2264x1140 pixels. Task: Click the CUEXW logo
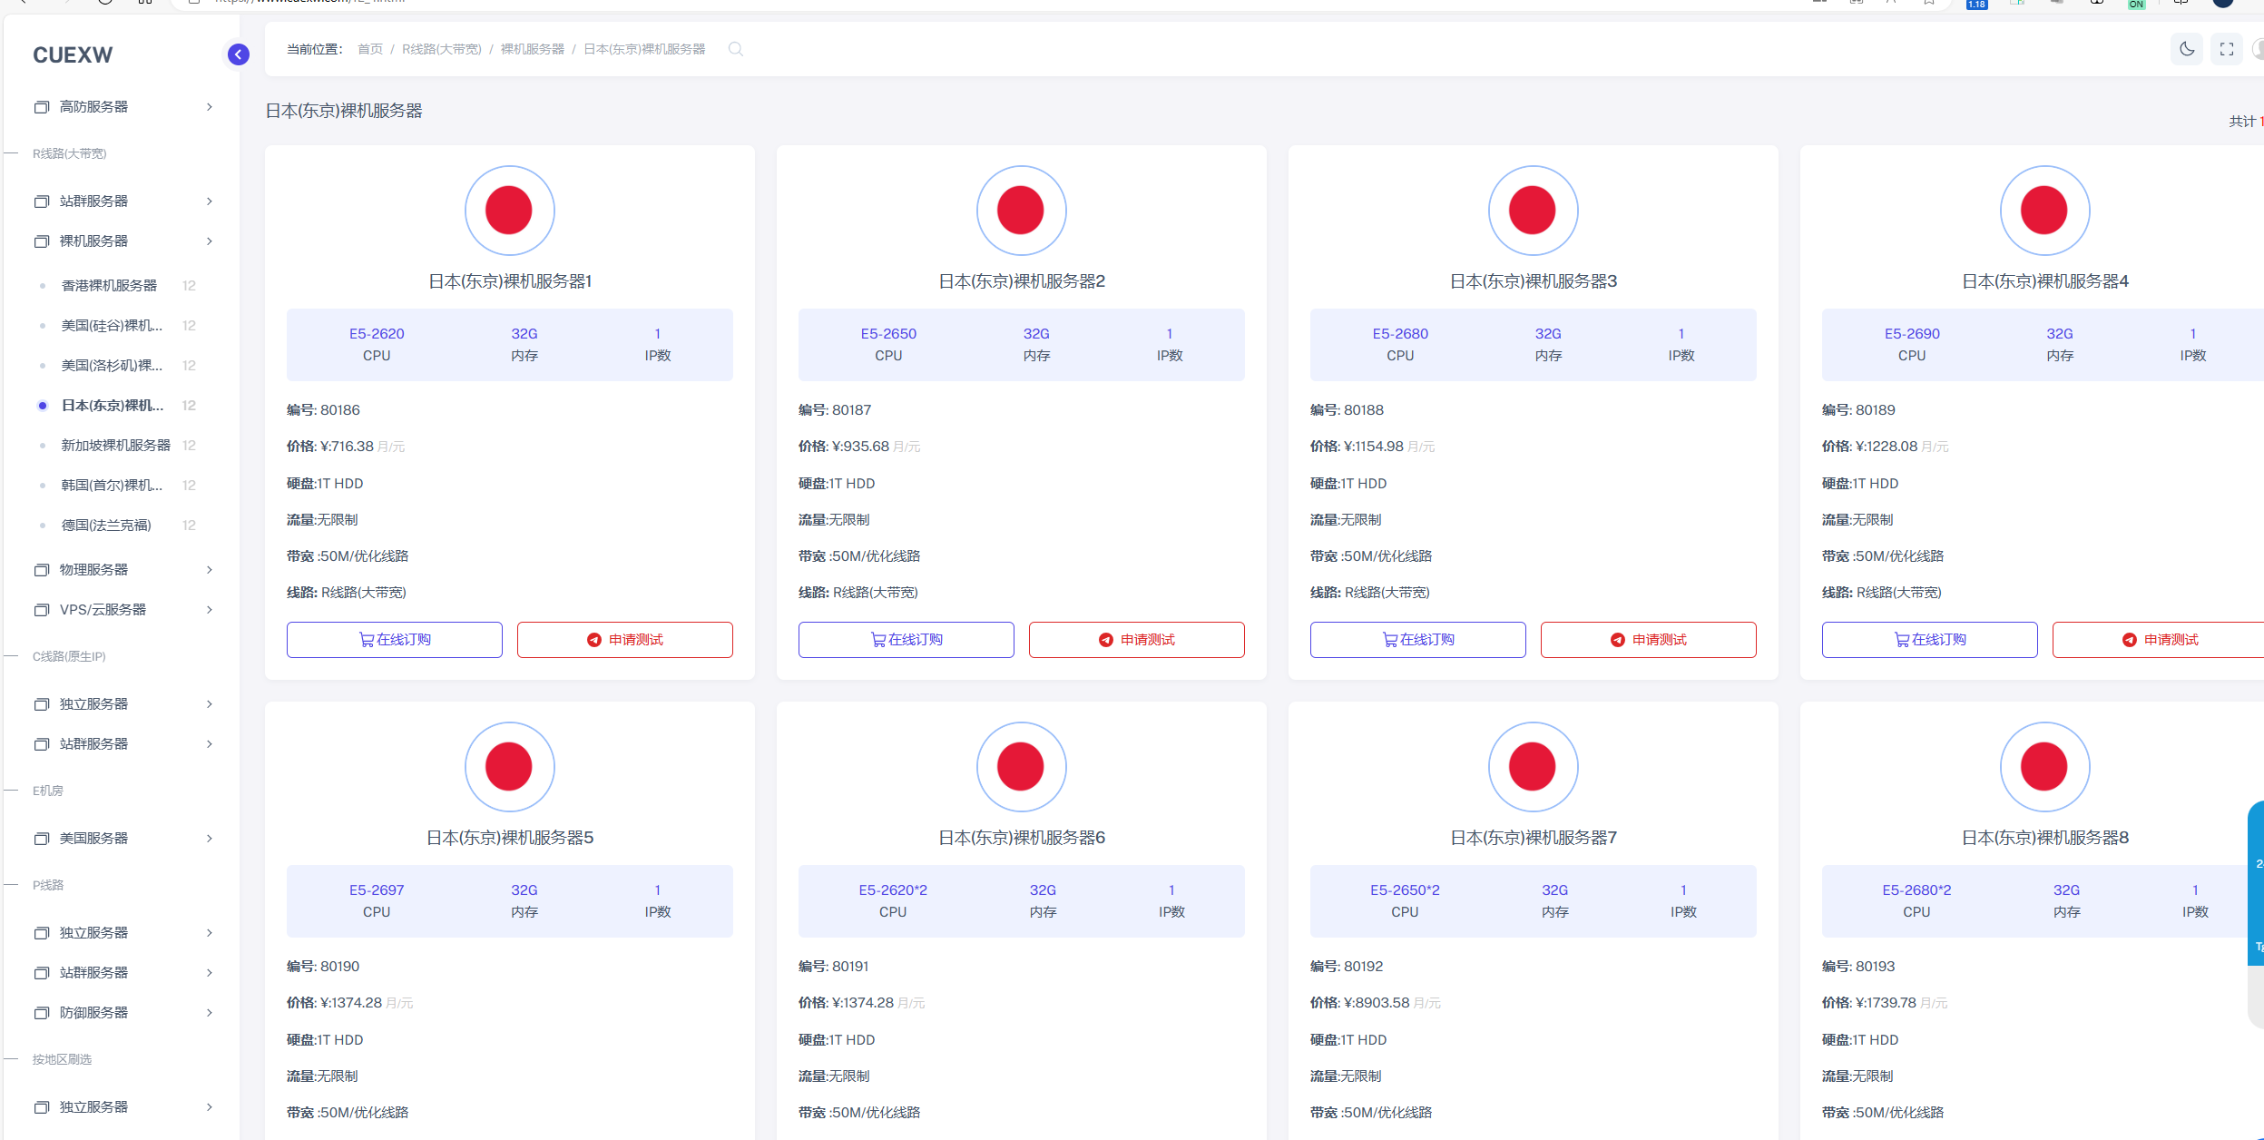74,55
